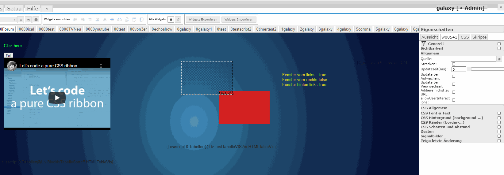This screenshot has width=504, height=175.
Task: Close the editor with the top-right X
Action: click(501, 7)
